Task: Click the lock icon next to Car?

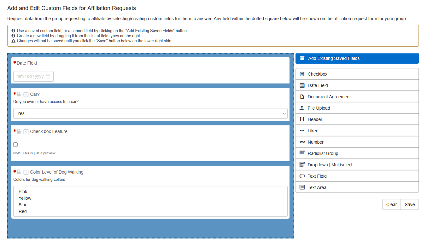Action: pyautogui.click(x=19, y=94)
